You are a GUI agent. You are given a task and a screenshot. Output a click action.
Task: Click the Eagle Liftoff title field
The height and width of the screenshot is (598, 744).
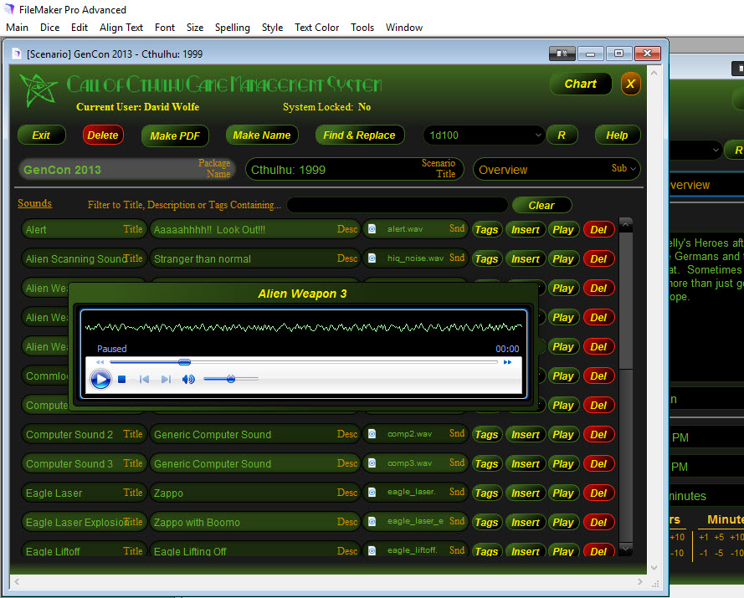(84, 550)
